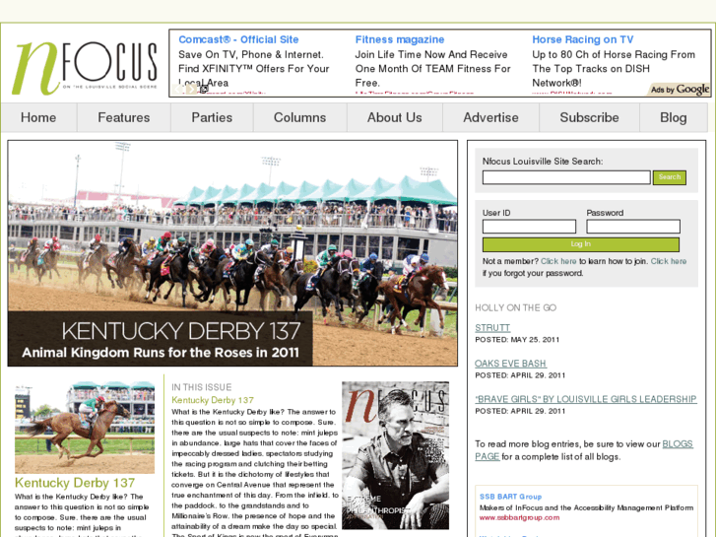Visit www.ssbbartgroup.com link
The image size is (716, 537).
[x=519, y=518]
